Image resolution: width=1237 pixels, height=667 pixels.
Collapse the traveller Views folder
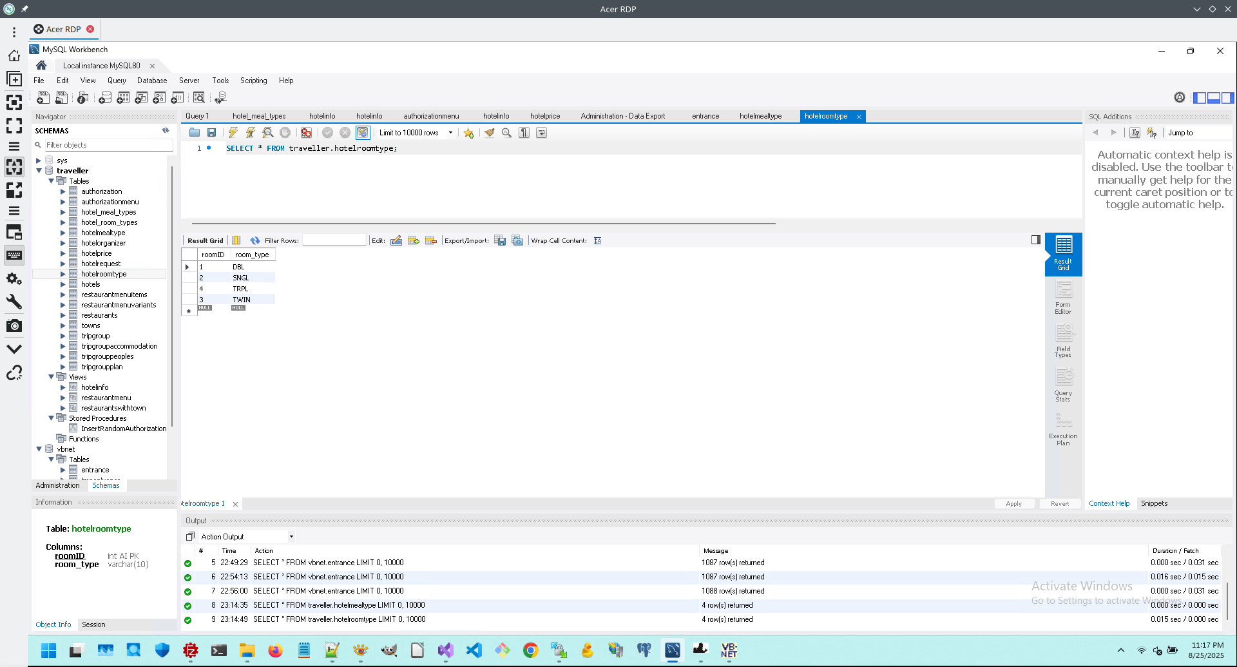click(51, 377)
